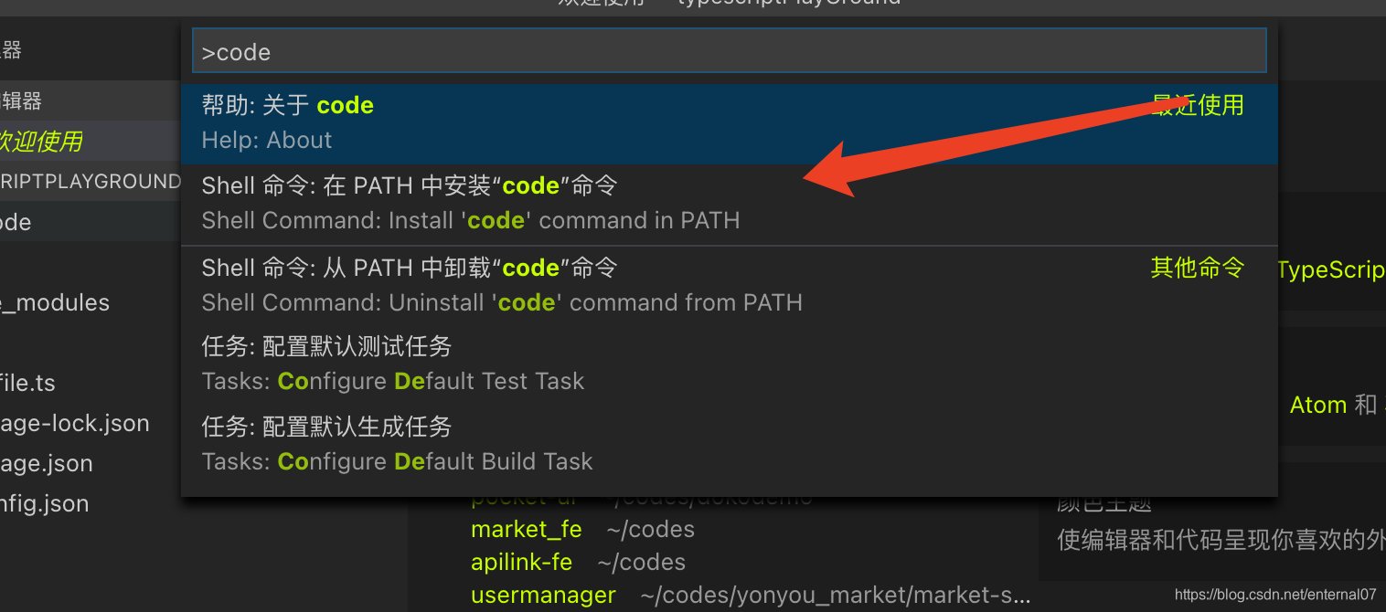
Task: Open recent project market_fe
Action: 527,530
